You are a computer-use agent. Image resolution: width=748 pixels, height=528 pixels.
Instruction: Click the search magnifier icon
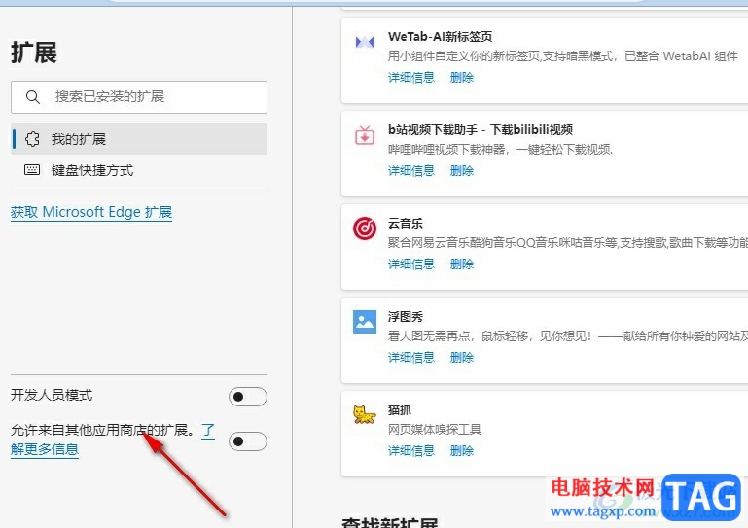(32, 97)
